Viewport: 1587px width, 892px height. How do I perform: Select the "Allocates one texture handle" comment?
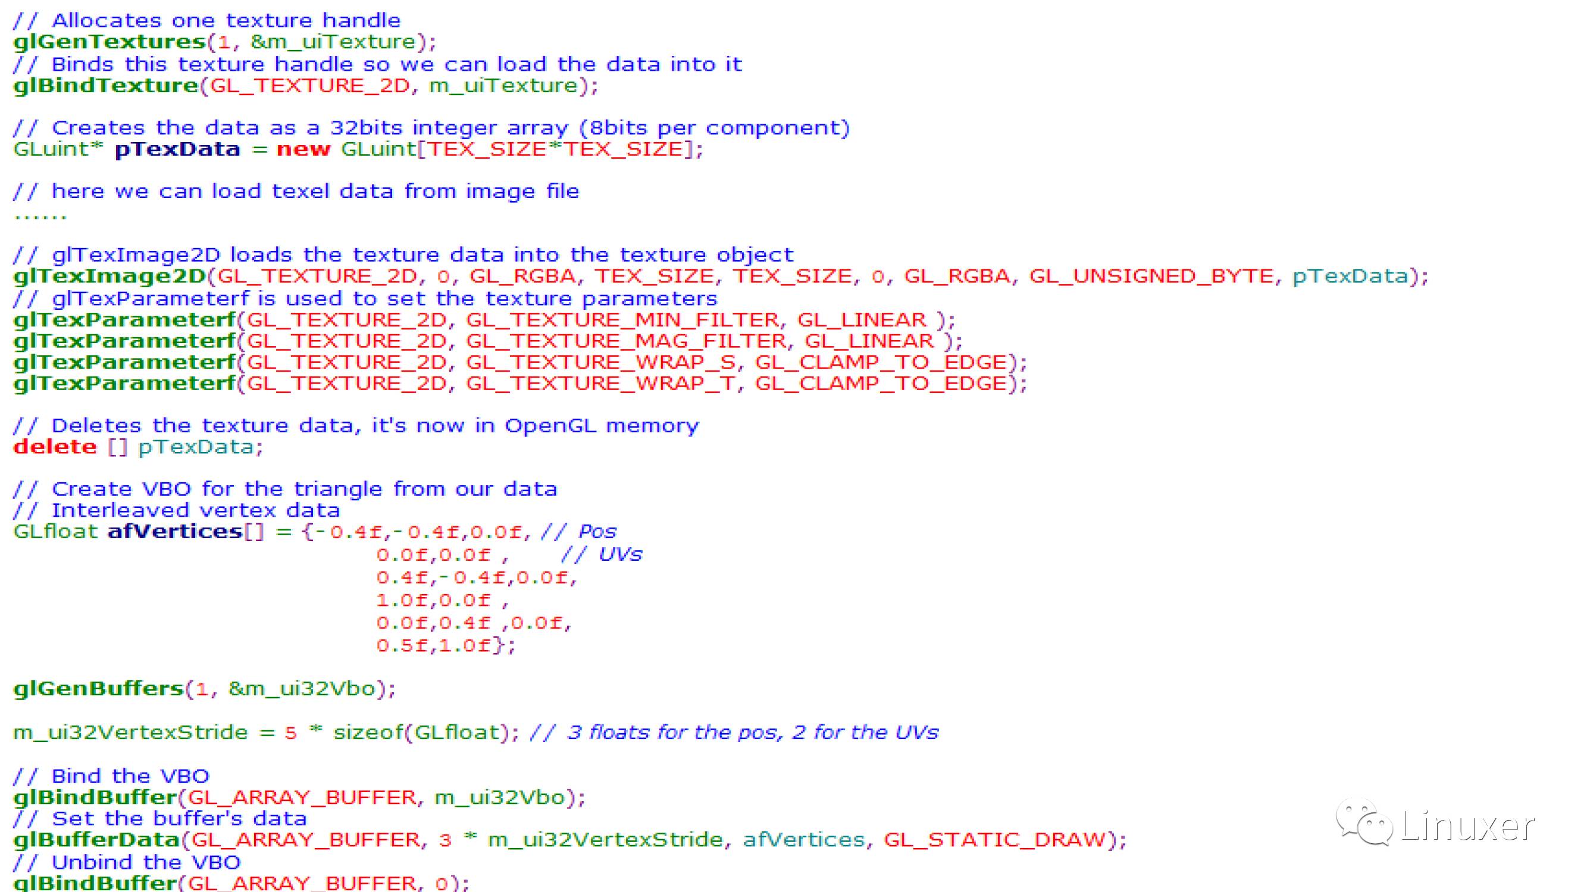206,20
